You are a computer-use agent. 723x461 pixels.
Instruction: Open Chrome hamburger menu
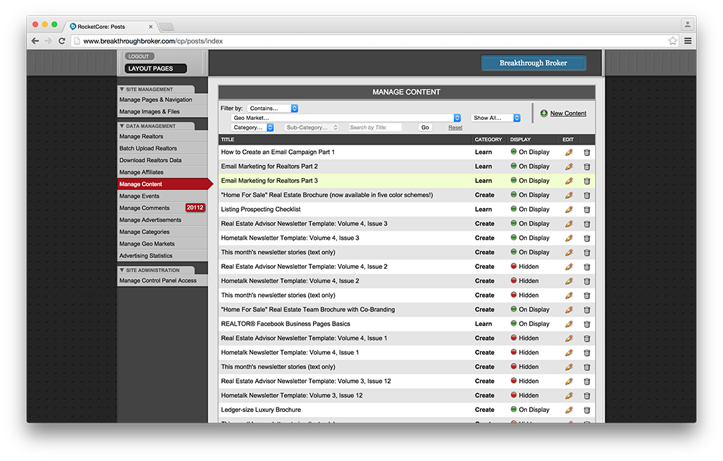(x=688, y=41)
